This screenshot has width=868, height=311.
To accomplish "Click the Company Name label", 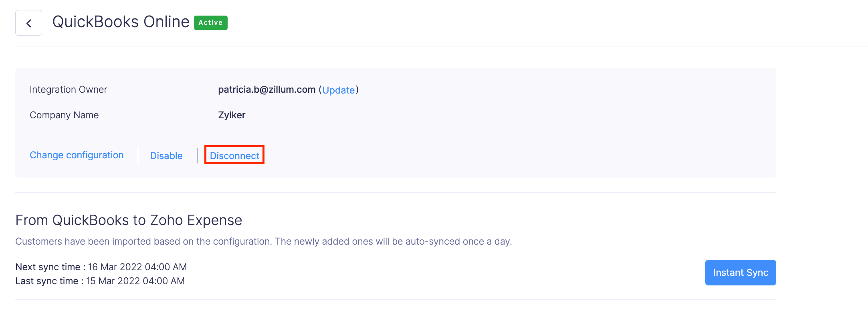I will coord(64,115).
